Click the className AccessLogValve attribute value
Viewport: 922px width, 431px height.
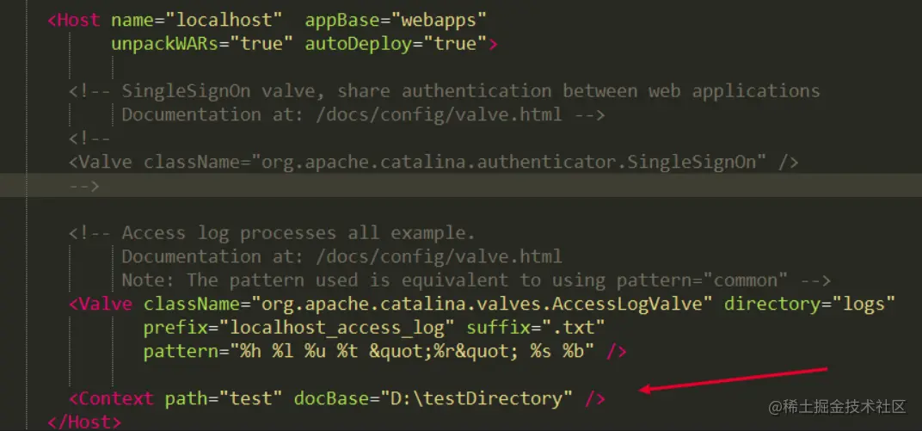pyautogui.click(x=481, y=304)
